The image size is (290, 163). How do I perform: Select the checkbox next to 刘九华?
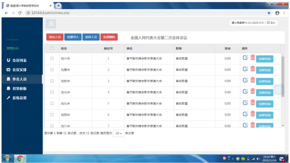(52, 103)
